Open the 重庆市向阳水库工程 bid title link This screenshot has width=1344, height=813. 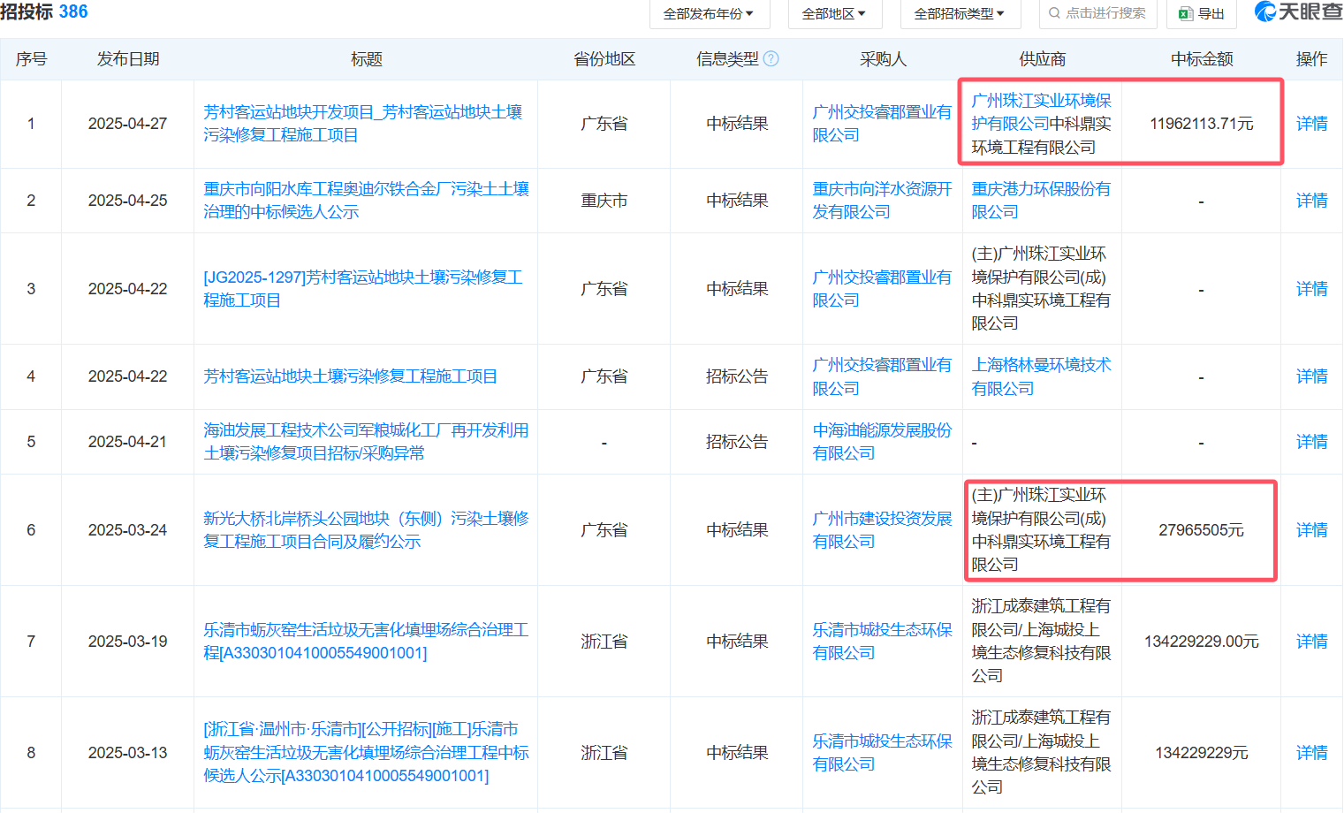[366, 201]
